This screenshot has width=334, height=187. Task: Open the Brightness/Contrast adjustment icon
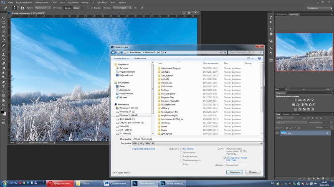tap(296, 100)
